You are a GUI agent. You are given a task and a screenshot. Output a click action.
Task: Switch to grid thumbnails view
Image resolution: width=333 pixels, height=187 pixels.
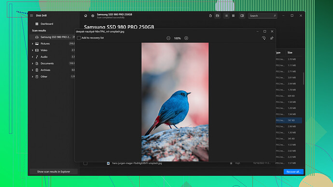pyautogui.click(x=234, y=16)
